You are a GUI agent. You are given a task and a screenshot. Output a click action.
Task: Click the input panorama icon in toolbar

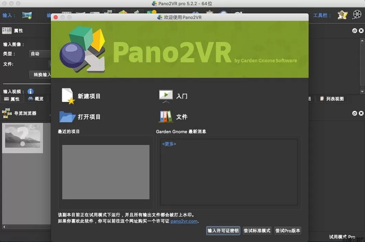point(27,15)
